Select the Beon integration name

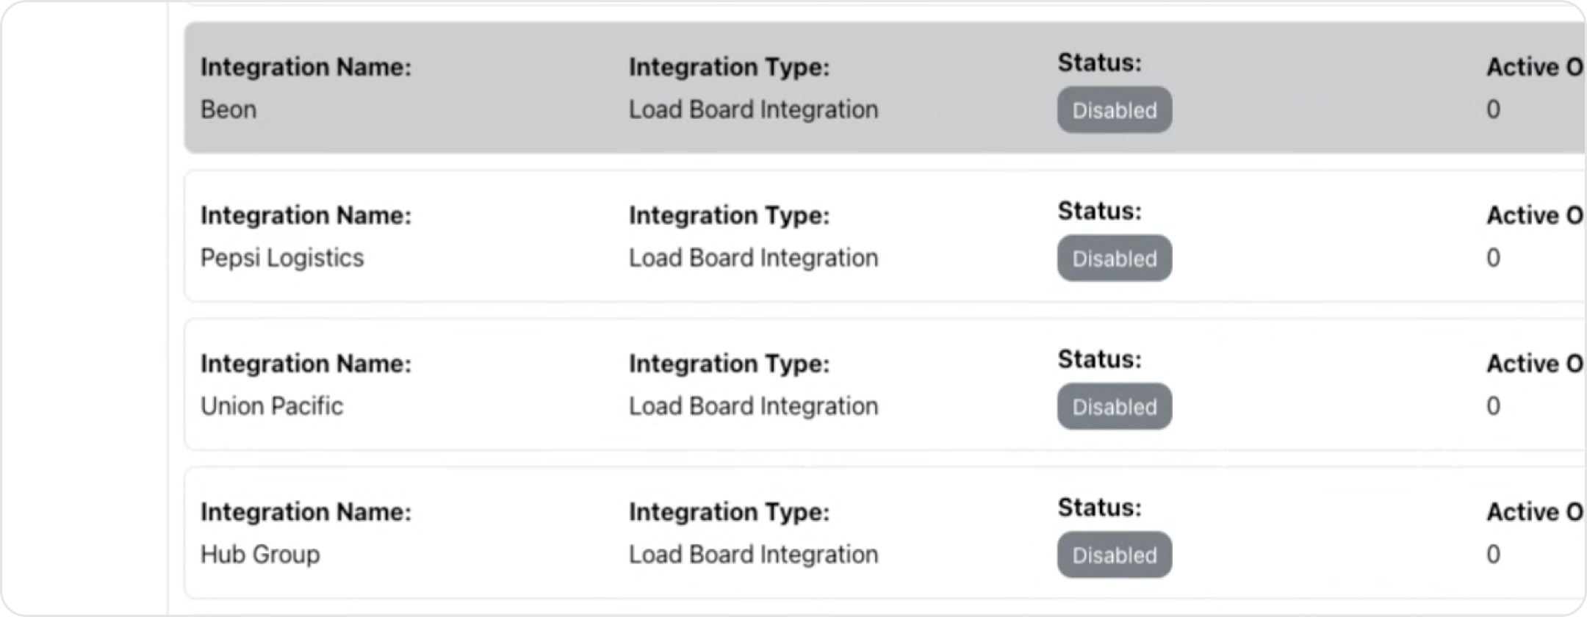click(x=228, y=110)
